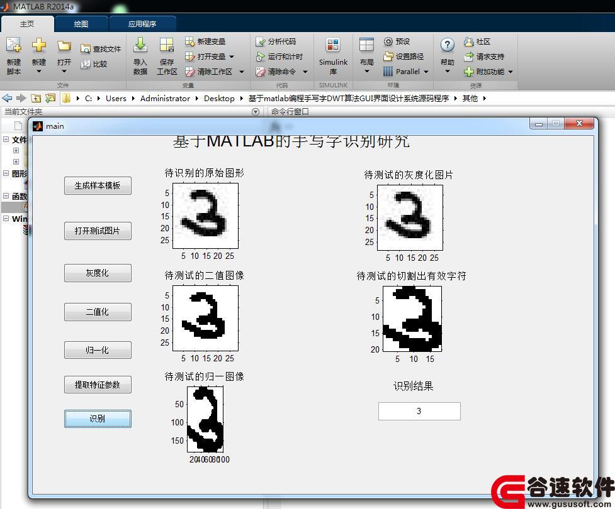The width and height of the screenshot is (615, 509).
Task: Open the 打开变量 dropdown arrow
Action: (x=232, y=57)
